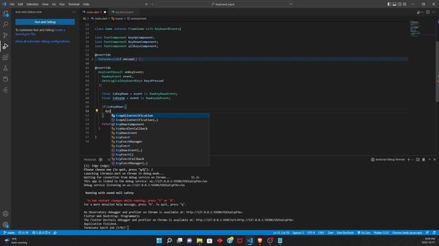Open the View menu
The width and height of the screenshot is (439, 246).
point(45,4)
